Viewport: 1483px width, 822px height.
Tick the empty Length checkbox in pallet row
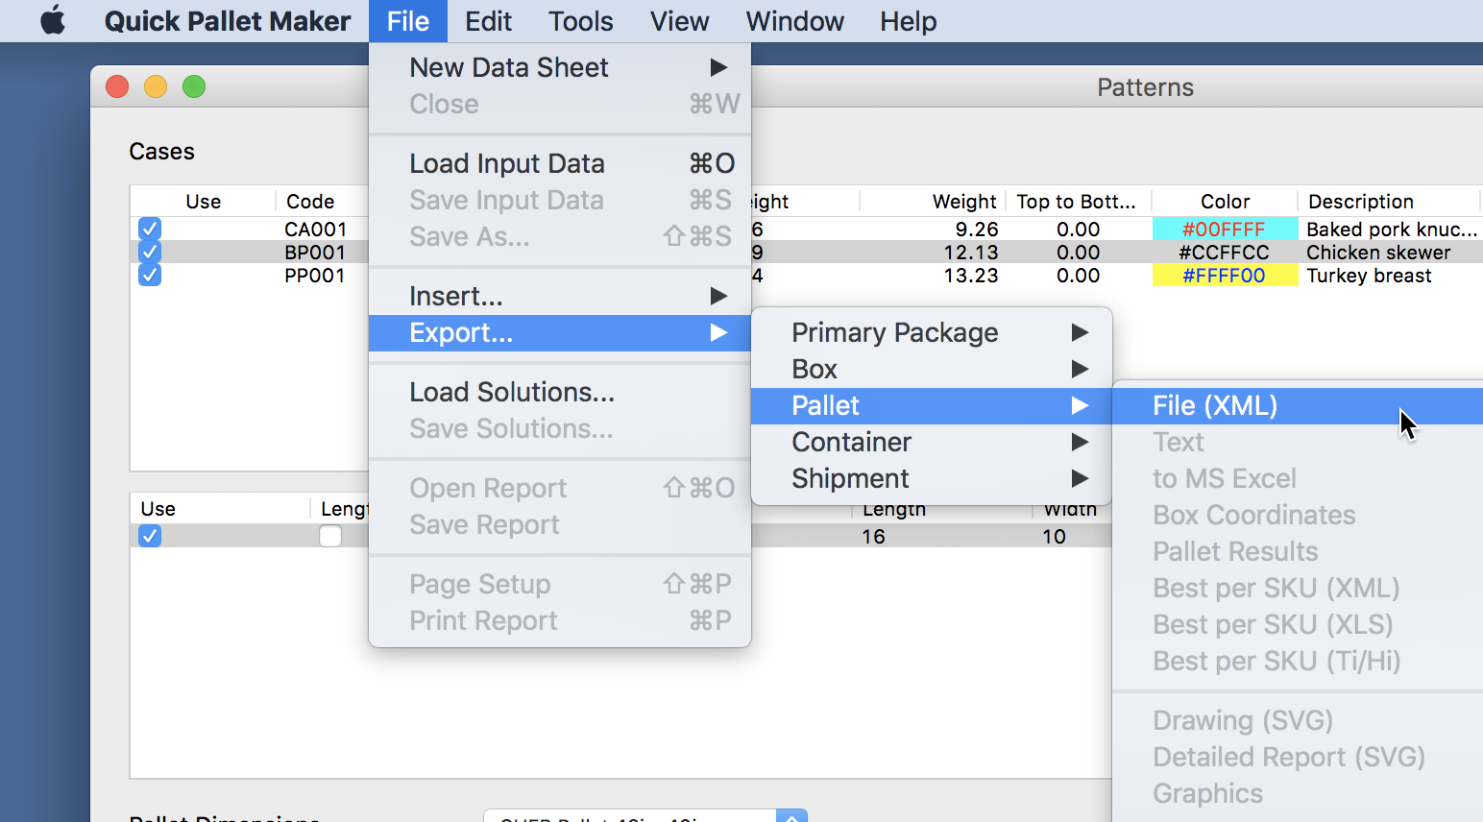click(x=330, y=536)
